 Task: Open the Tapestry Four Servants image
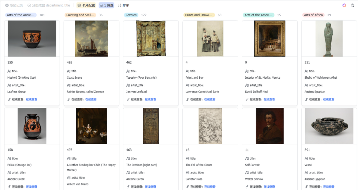pos(151,38)
